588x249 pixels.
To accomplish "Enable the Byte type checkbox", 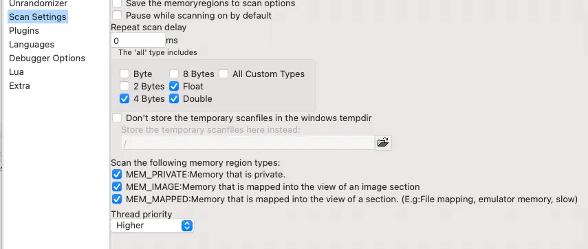I will (124, 74).
